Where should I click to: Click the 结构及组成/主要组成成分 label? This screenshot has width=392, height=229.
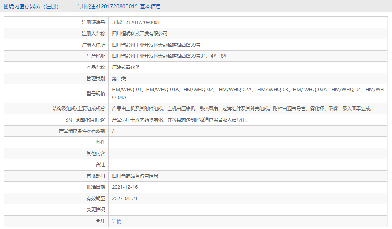79,109
